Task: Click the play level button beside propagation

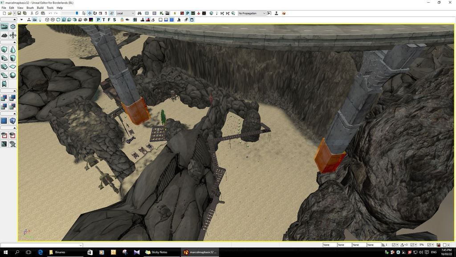Action: [x=269, y=13]
